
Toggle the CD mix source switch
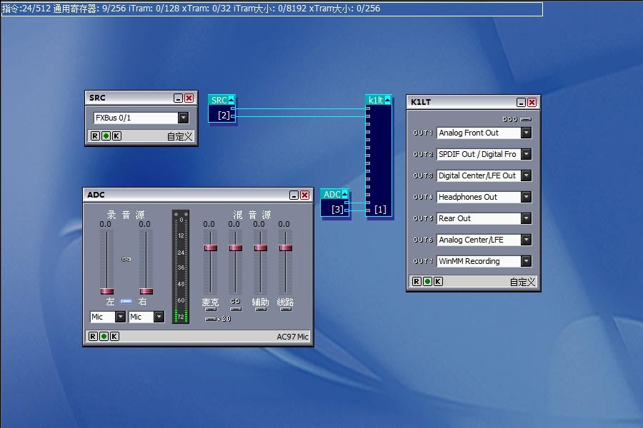(x=235, y=310)
